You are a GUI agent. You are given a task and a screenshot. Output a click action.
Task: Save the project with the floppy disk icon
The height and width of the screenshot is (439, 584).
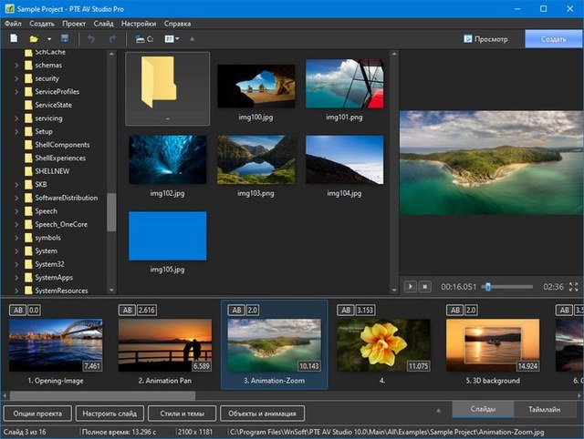(65, 39)
